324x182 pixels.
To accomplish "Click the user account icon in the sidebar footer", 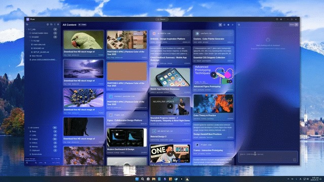I will pos(27,163).
